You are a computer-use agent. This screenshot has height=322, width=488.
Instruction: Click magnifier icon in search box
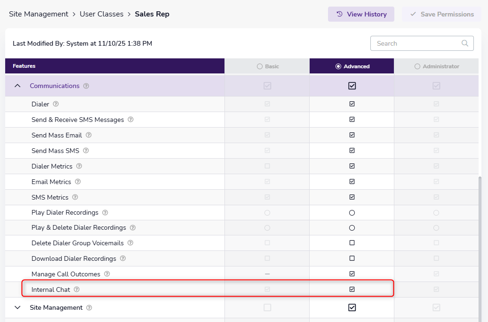pos(464,43)
